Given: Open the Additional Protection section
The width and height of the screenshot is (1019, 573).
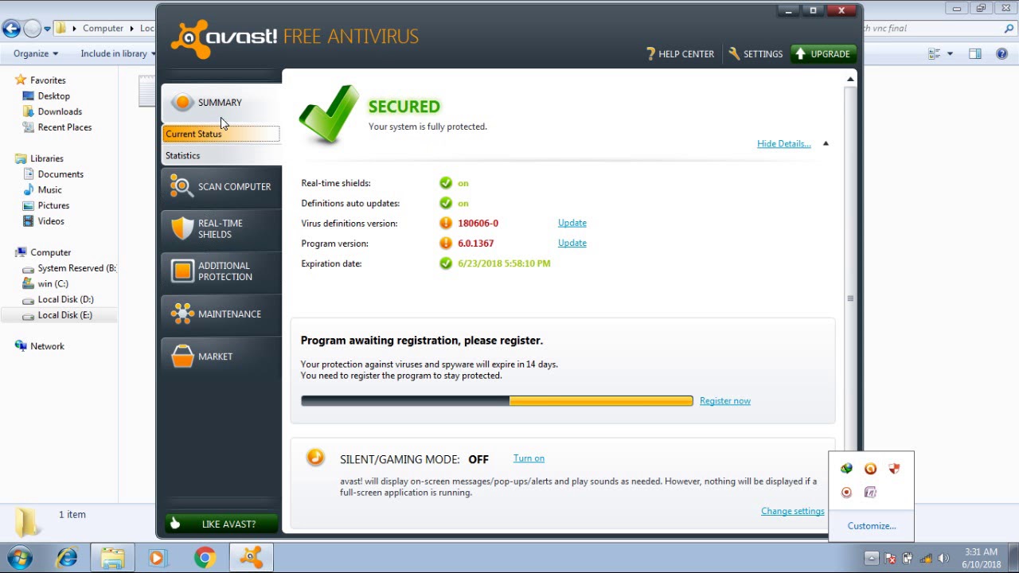Looking at the screenshot, I should (221, 271).
